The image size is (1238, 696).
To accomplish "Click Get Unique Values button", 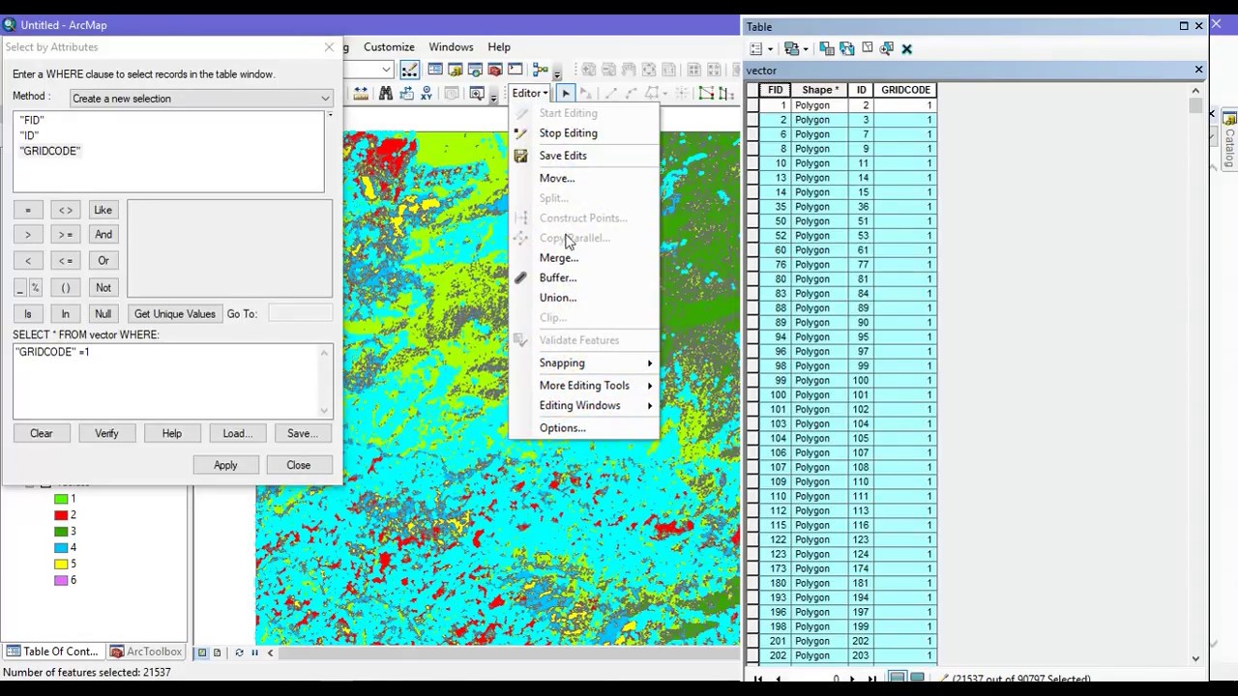I will [x=174, y=314].
